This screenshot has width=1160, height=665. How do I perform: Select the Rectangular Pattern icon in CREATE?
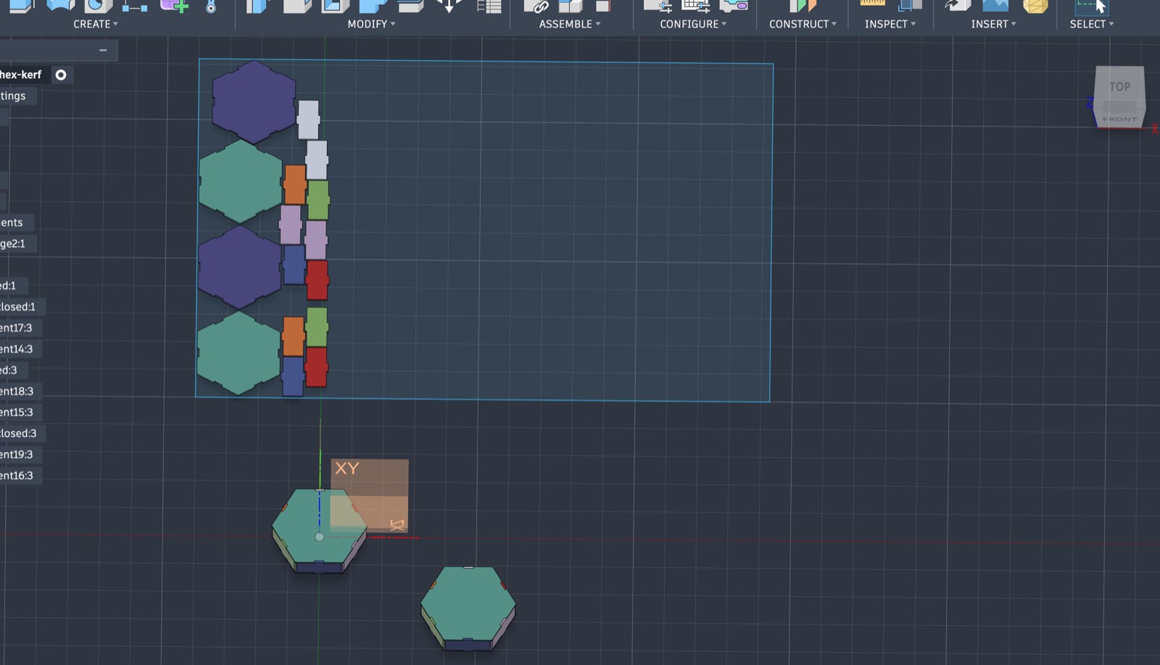134,6
